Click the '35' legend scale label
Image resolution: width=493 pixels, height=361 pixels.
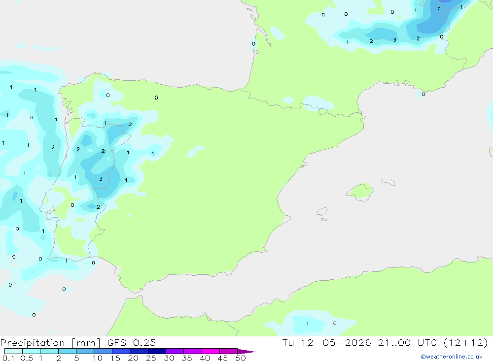[x=187, y=358]
